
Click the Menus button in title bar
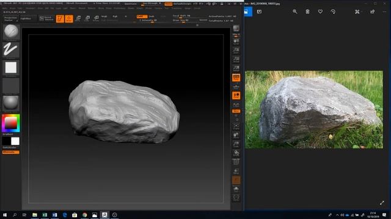(169, 4)
